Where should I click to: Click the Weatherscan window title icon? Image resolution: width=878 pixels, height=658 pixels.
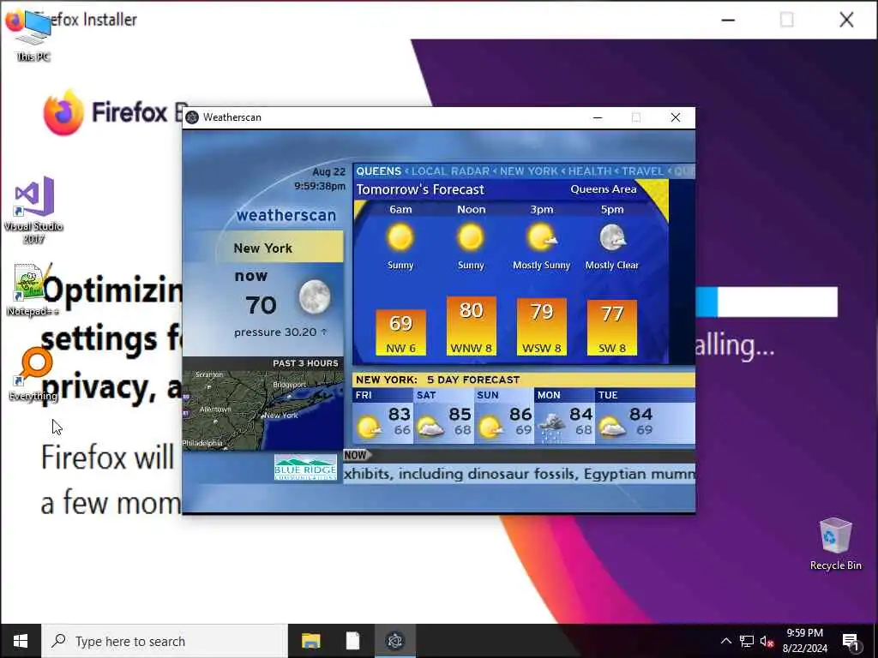coord(192,117)
